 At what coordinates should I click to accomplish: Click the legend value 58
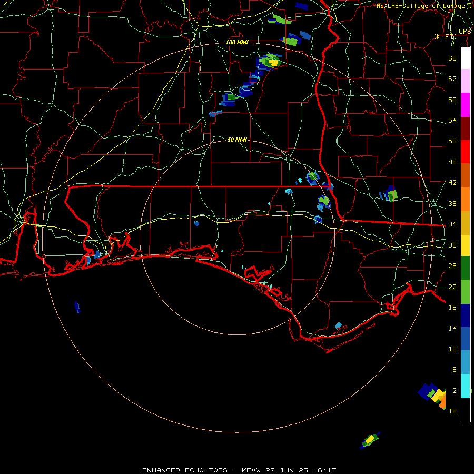452,100
